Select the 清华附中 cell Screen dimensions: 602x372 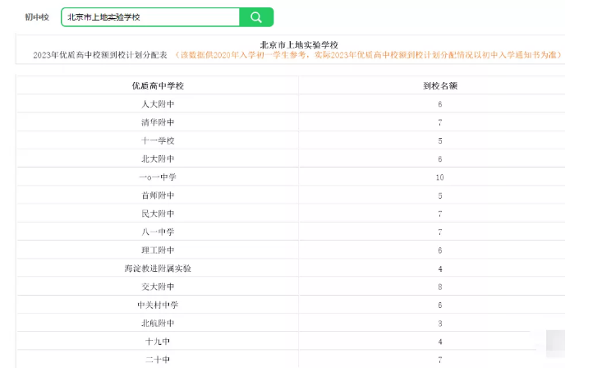pos(158,122)
